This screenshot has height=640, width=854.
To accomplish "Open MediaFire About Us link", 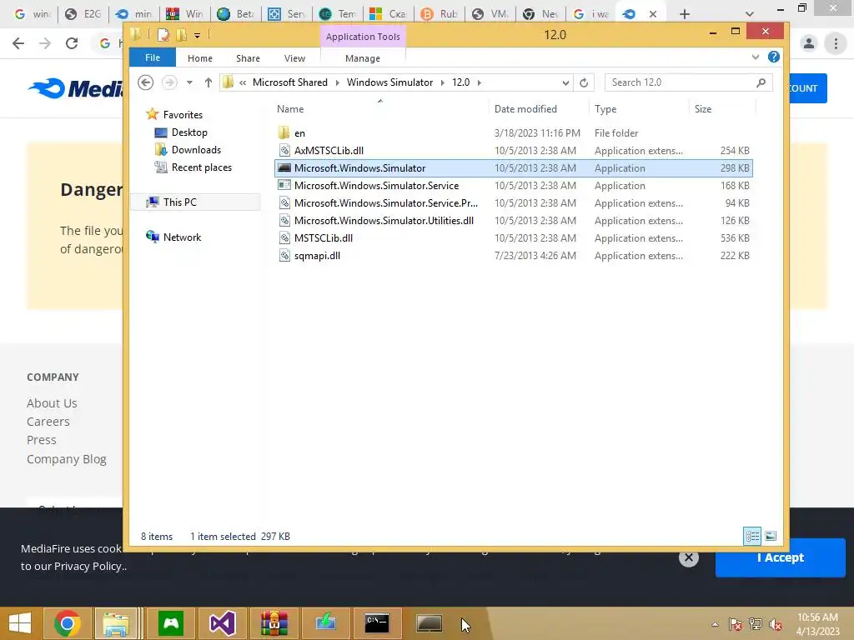I will (x=52, y=403).
